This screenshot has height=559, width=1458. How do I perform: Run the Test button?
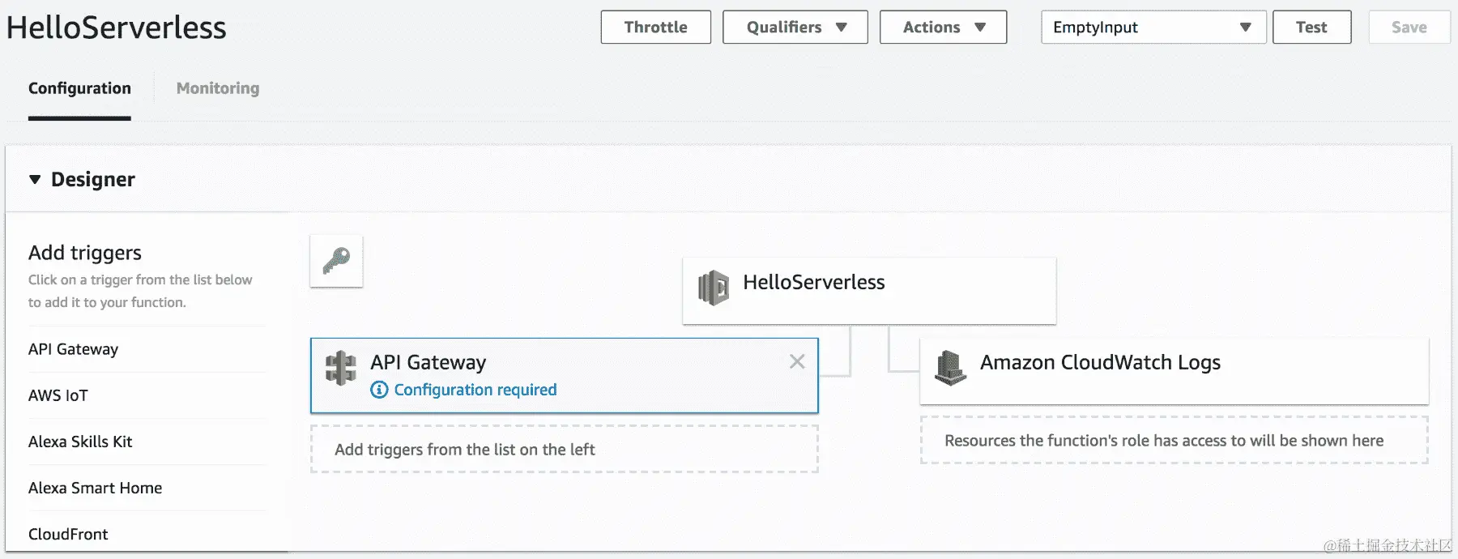1311,28
